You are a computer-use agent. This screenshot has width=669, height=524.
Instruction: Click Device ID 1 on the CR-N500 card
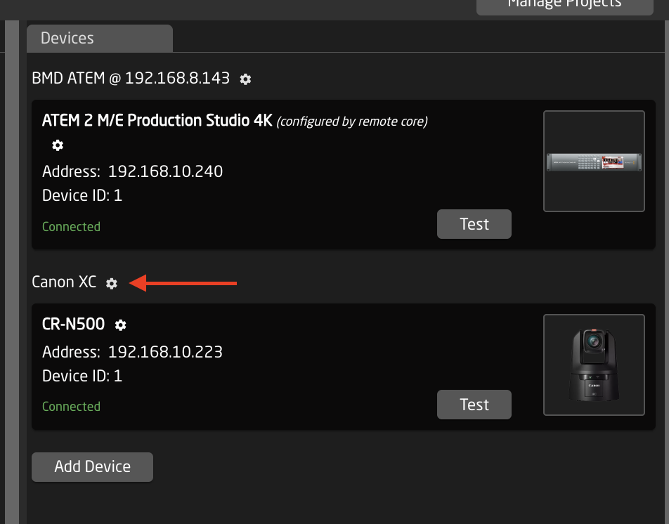82,375
